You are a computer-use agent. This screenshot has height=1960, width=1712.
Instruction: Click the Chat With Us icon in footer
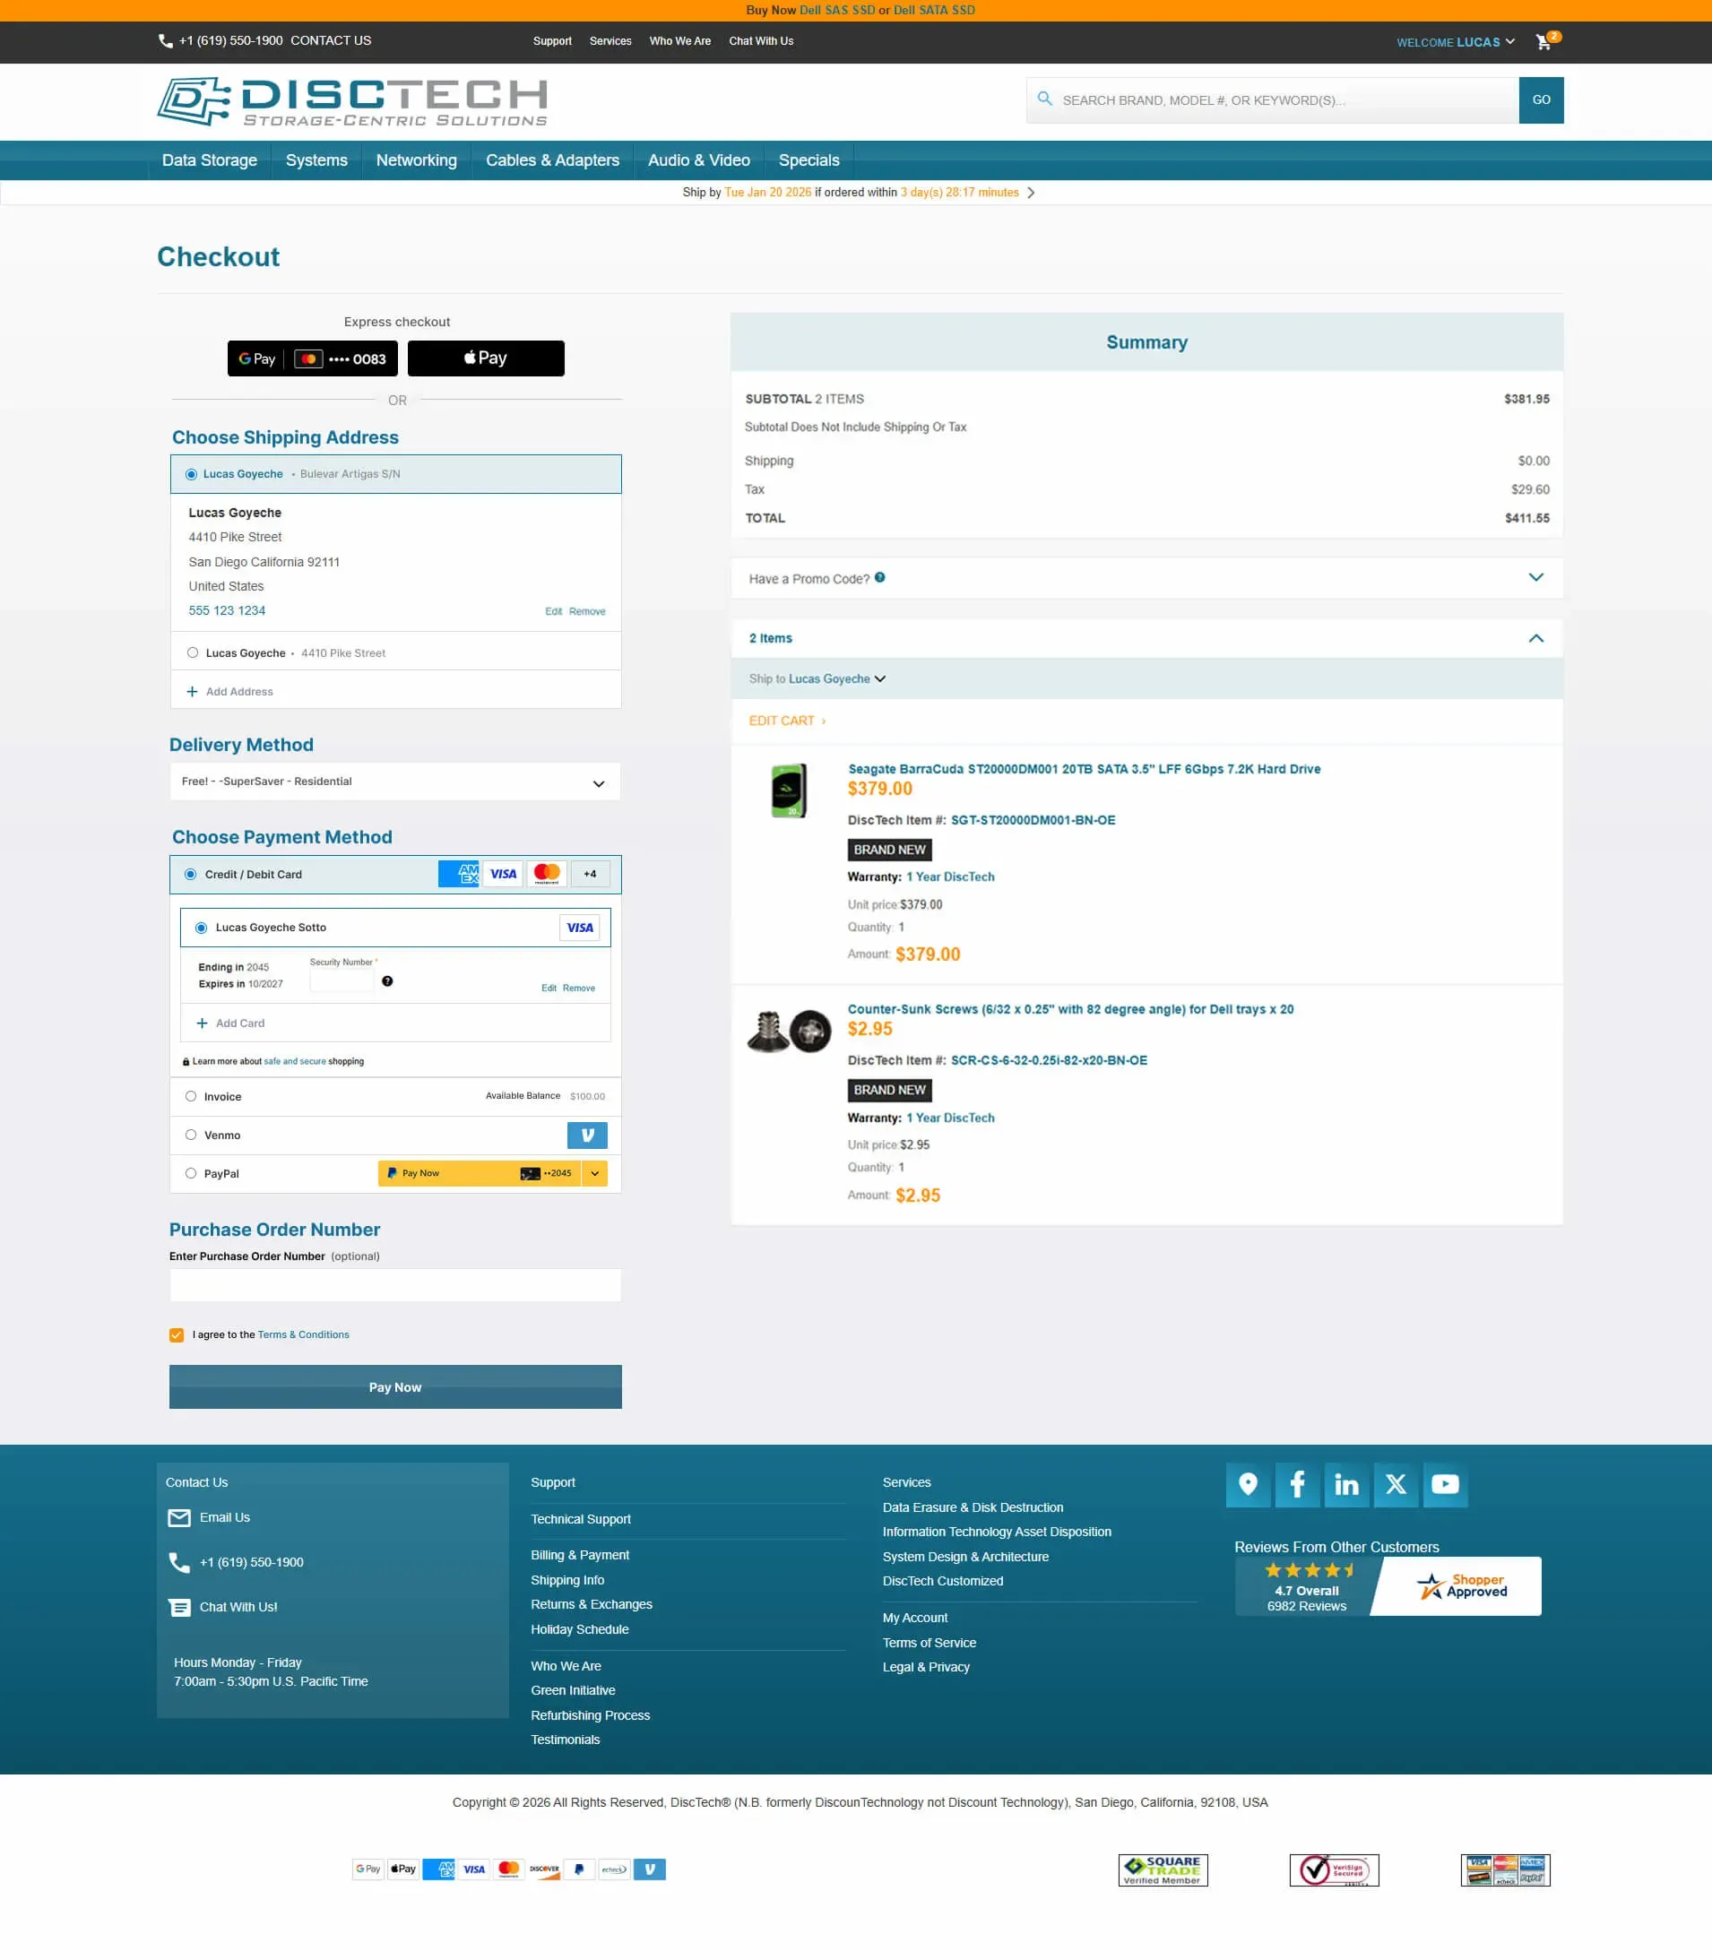[x=179, y=1607]
